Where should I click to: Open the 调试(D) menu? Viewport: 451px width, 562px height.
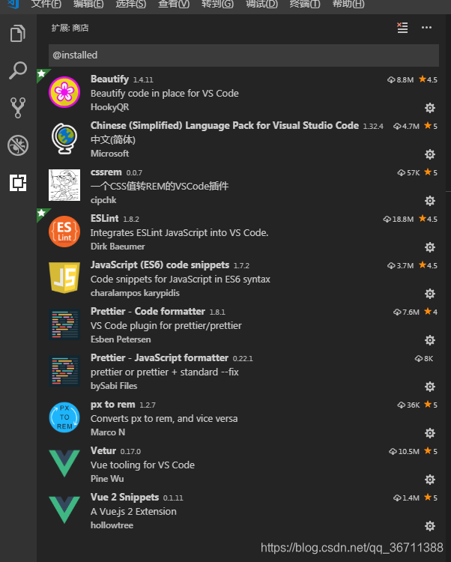261,4
